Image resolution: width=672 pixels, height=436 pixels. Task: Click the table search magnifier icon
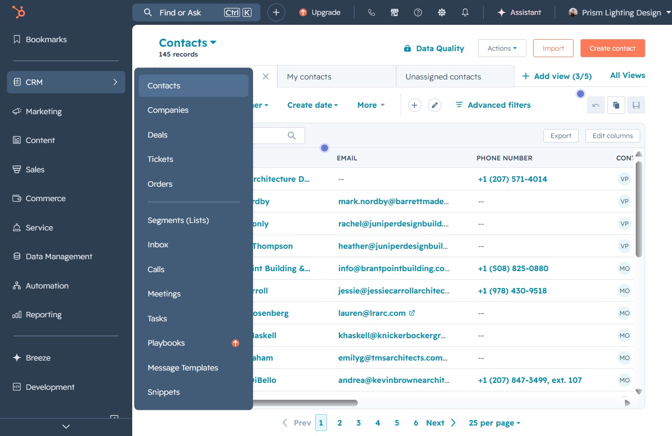point(292,136)
